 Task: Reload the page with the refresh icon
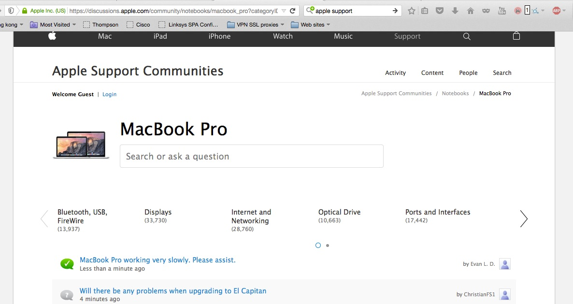pos(293,11)
